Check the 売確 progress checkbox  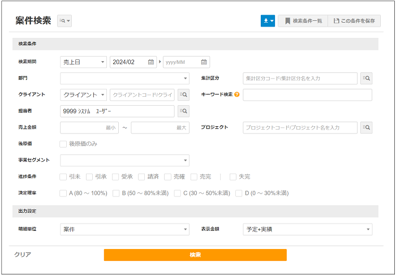tap(167, 177)
